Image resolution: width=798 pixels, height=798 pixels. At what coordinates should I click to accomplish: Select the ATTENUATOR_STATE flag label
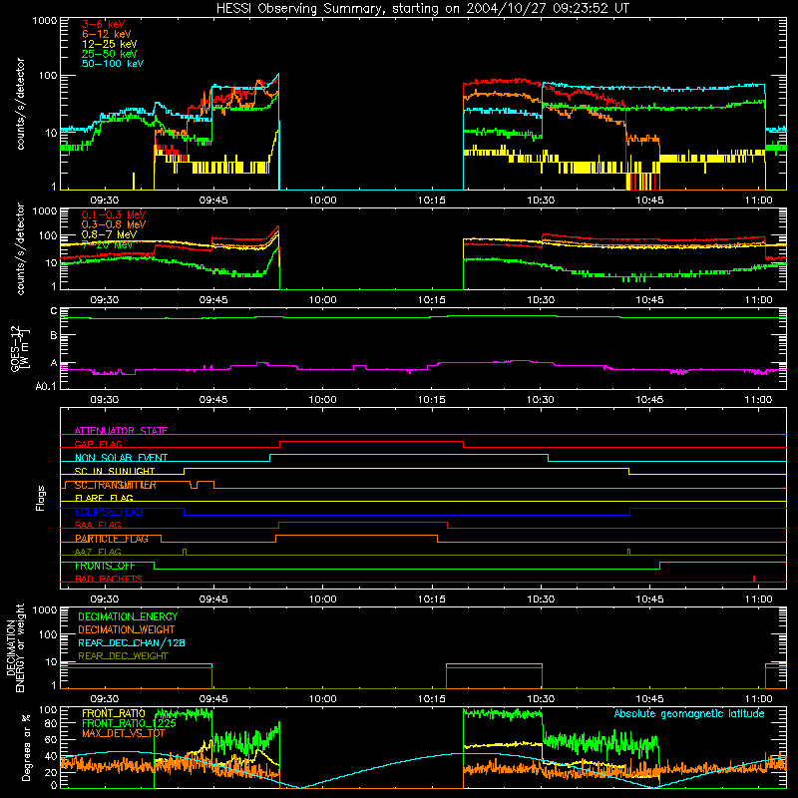point(121,431)
